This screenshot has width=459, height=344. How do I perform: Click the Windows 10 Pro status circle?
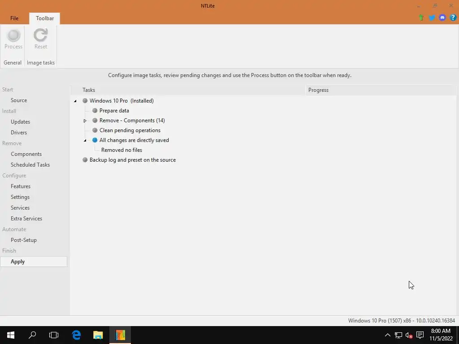pyautogui.click(x=85, y=101)
